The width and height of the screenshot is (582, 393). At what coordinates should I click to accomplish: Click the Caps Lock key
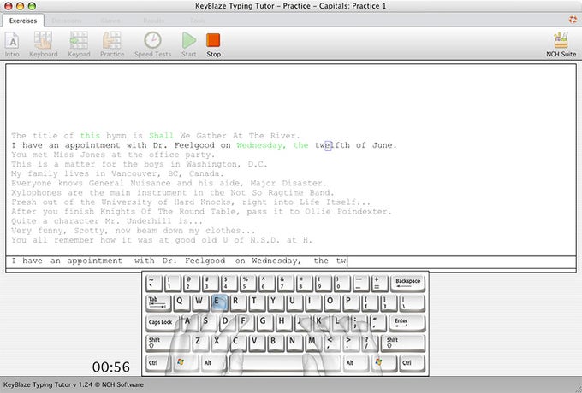click(162, 323)
